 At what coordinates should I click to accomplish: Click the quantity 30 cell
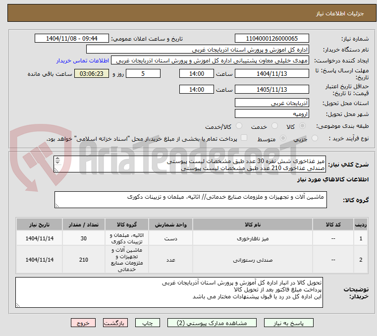pyautogui.click(x=83, y=238)
